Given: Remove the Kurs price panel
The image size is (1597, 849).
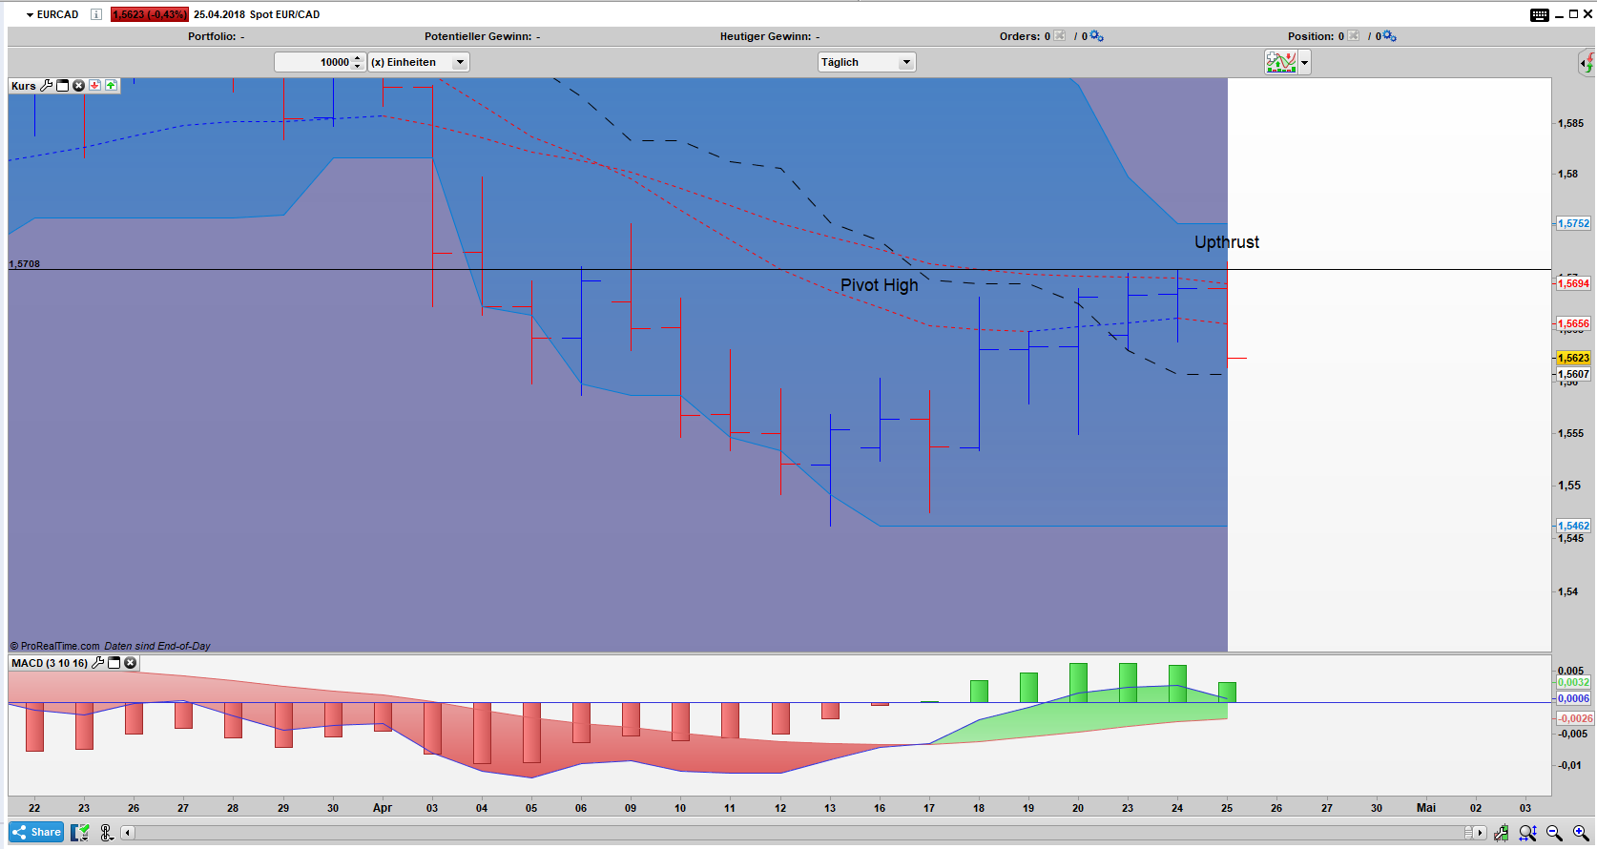Looking at the screenshot, I should point(79,85).
